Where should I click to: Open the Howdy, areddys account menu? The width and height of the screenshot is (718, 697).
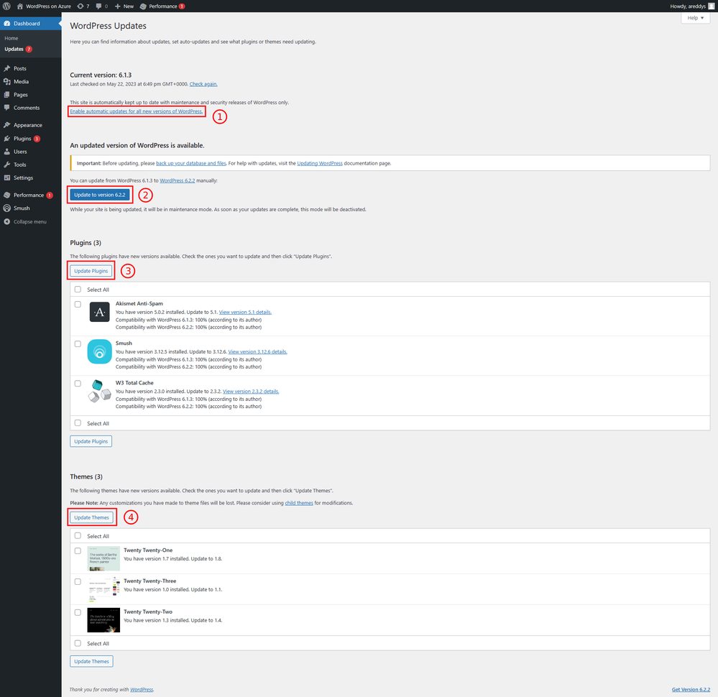[692, 6]
